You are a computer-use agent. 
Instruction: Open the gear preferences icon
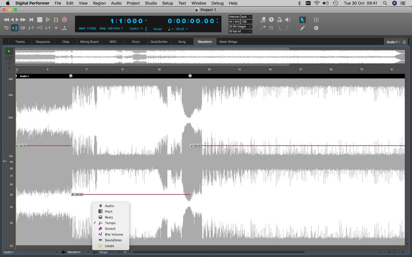click(316, 28)
